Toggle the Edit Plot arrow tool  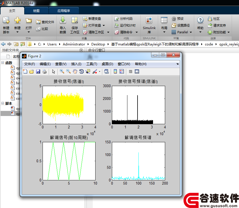54,71
